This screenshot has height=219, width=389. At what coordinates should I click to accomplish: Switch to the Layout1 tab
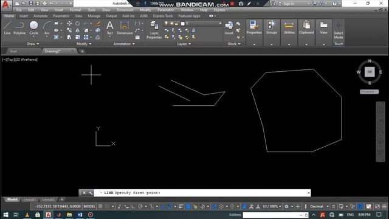point(29,200)
